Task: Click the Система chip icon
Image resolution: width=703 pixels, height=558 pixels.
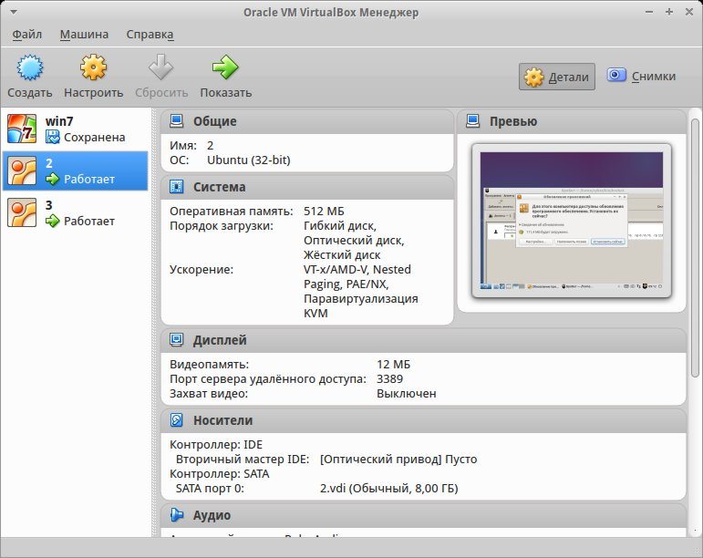Action: [x=177, y=186]
